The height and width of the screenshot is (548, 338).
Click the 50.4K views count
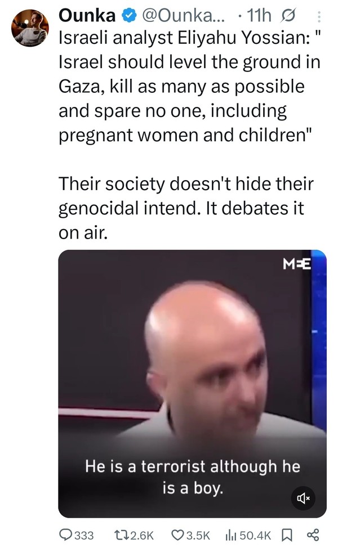256,536
